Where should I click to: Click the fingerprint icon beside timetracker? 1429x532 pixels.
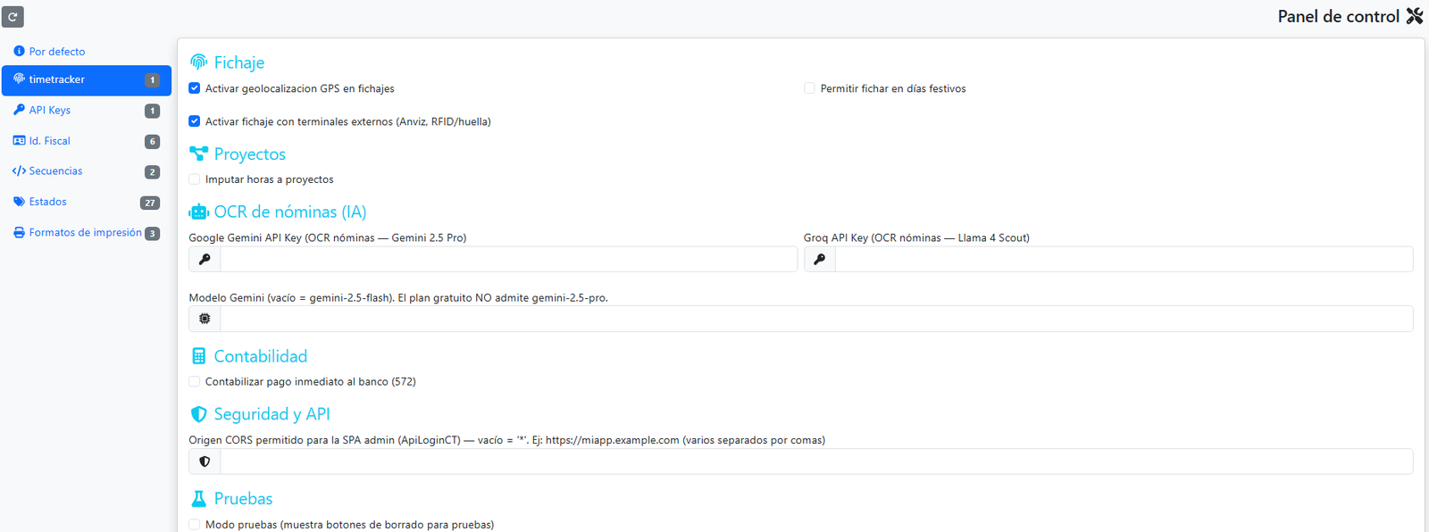click(19, 79)
